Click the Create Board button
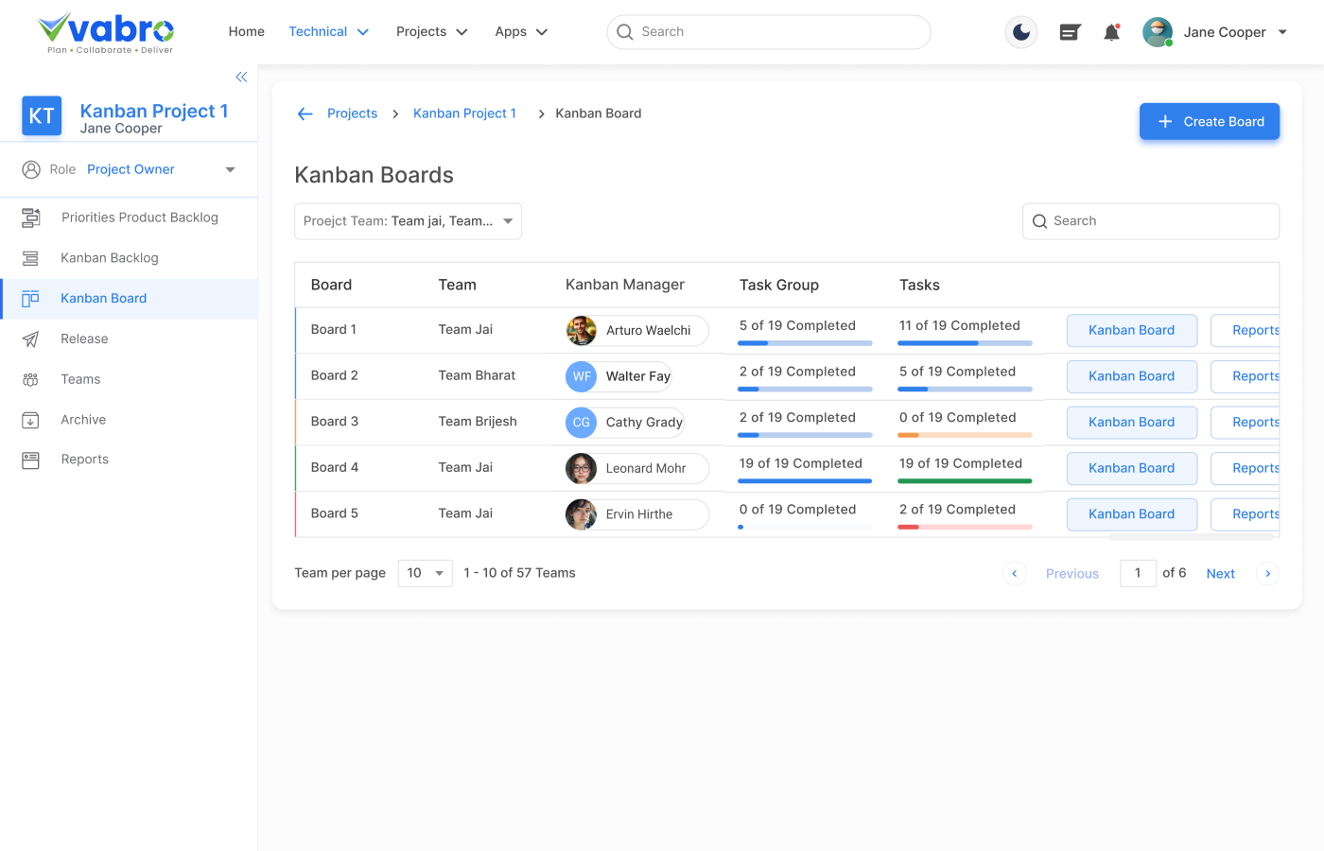Screen dimensions: 1324x851 click(x=1209, y=121)
